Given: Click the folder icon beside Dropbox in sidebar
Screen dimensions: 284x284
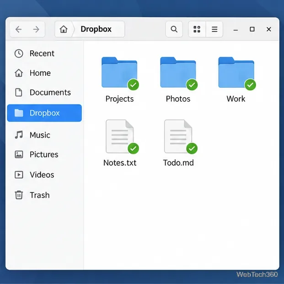Looking at the screenshot, I should (19, 113).
